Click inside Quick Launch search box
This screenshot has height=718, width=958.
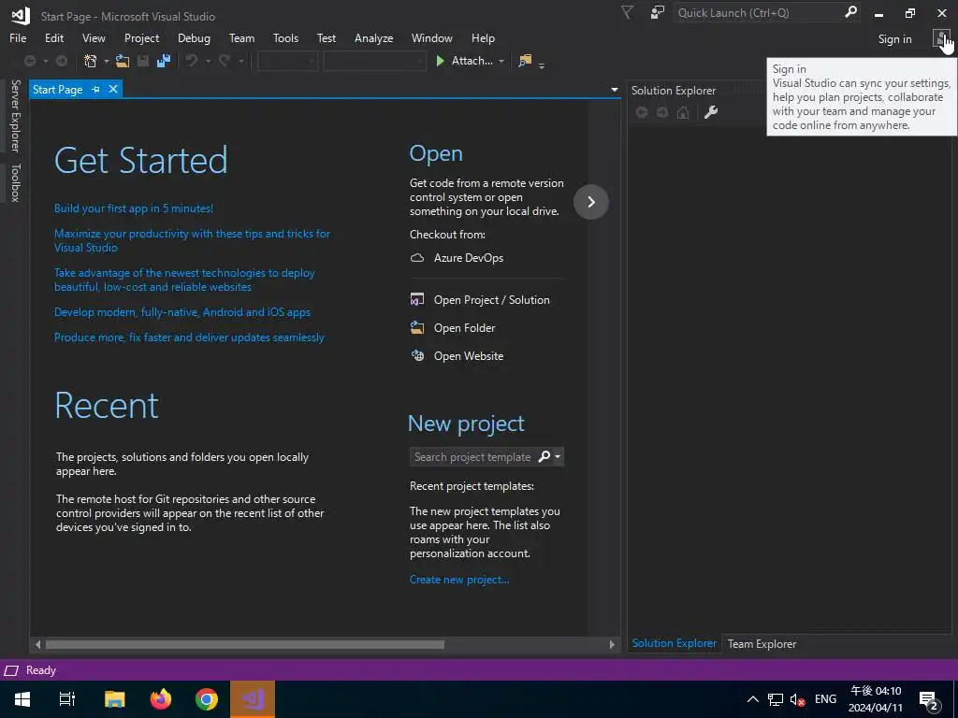758,12
